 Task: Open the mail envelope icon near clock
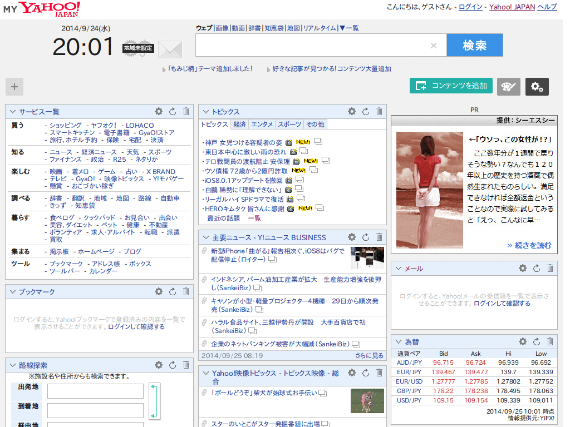point(170,49)
